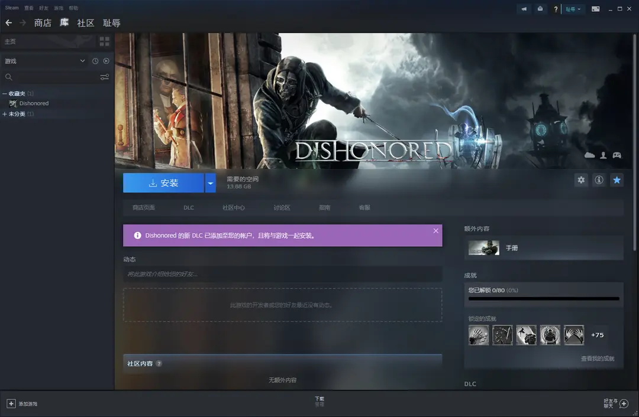Viewport: 639px width, 417px height.
Task: Open the first locked achievement icon
Action: click(x=479, y=335)
